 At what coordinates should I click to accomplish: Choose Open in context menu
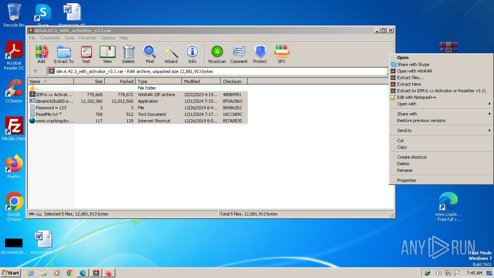click(x=441, y=58)
